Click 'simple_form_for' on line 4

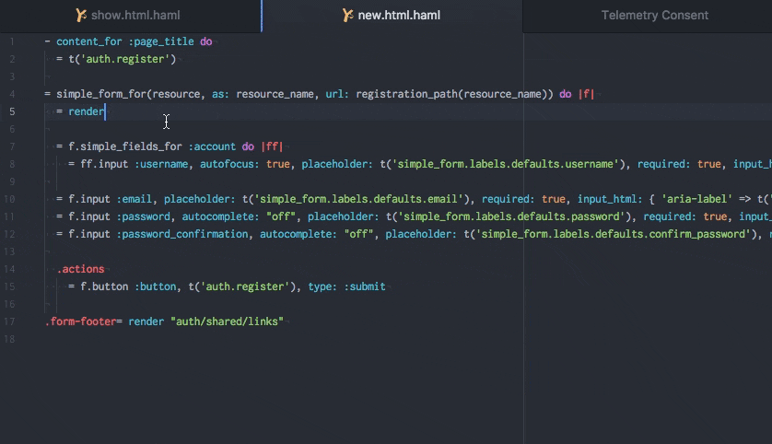coord(101,94)
